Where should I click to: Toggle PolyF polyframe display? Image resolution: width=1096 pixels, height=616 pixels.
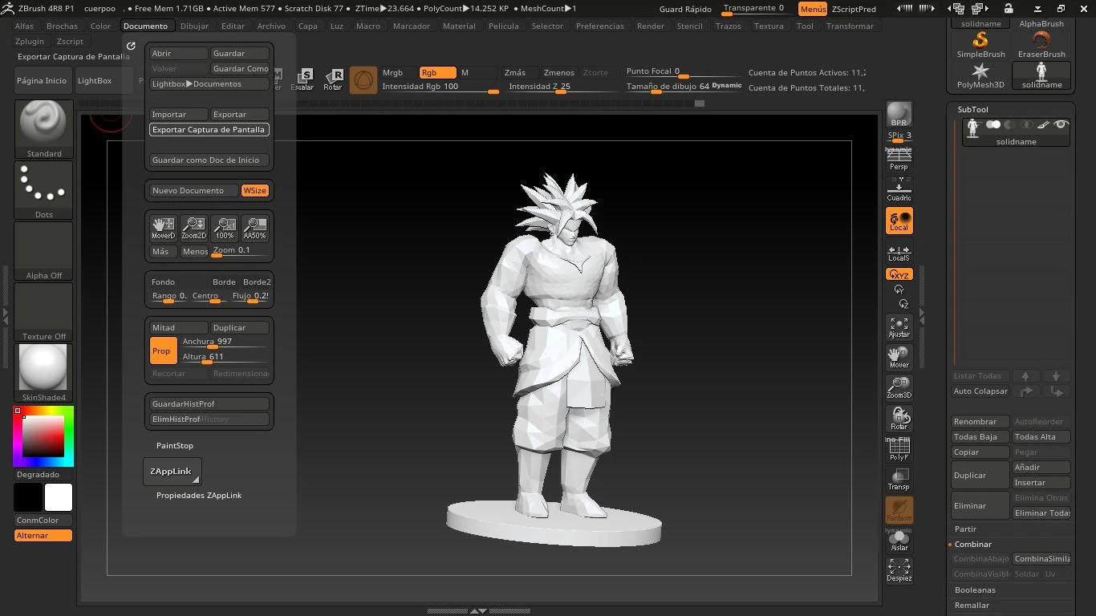[x=899, y=449]
